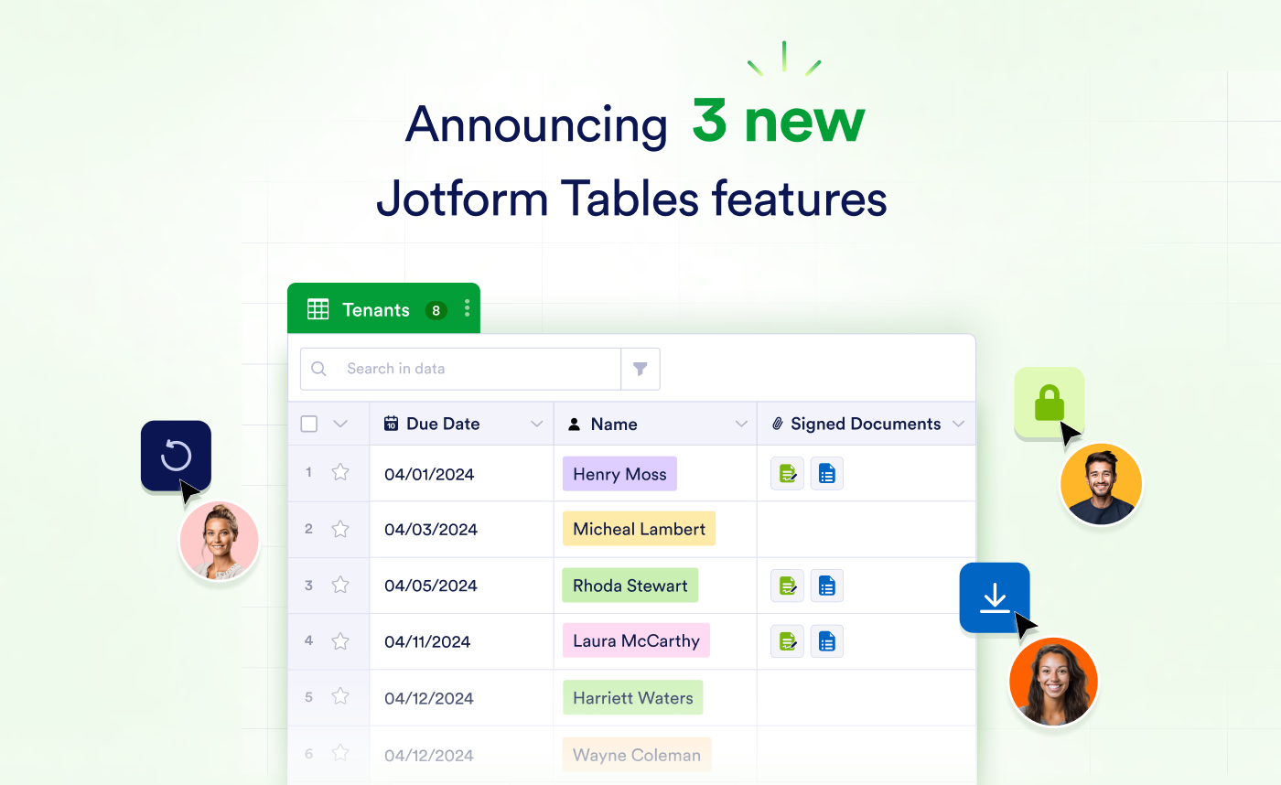1281x785 pixels.
Task: Click the person icon in Name header
Action: (x=575, y=424)
